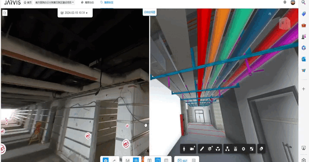The width and height of the screenshot is (309, 162).
Task: Click the large eye marker at panorama bottom
Action: click(126, 143)
